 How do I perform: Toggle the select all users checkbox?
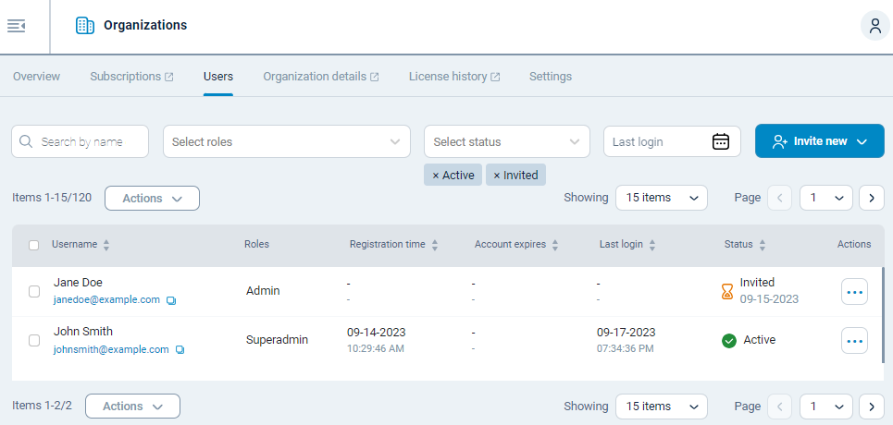[x=34, y=245]
